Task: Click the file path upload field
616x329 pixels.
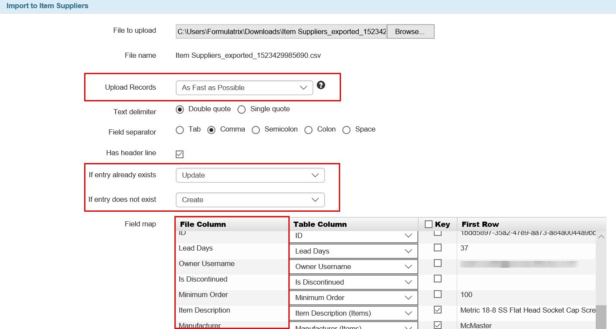Action: (x=281, y=31)
